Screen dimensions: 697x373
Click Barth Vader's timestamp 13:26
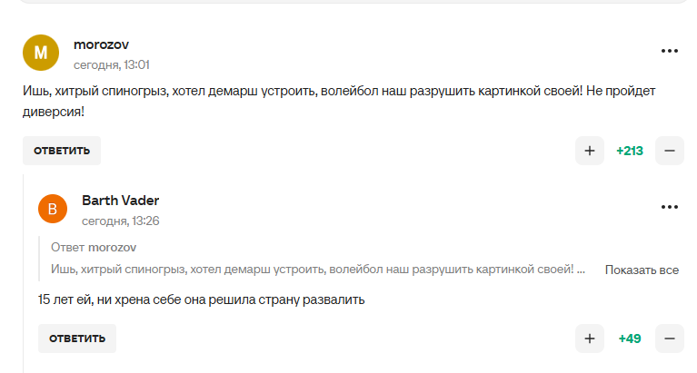[120, 221]
